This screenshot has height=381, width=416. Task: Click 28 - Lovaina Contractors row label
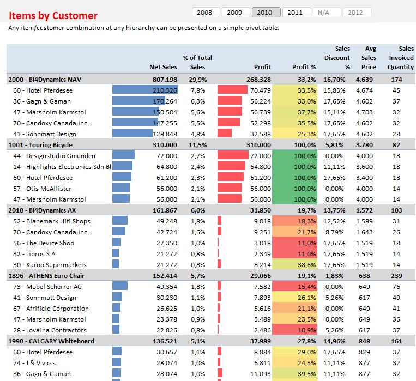(50, 330)
